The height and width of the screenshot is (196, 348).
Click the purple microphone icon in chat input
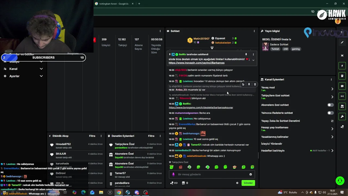coord(173,174)
